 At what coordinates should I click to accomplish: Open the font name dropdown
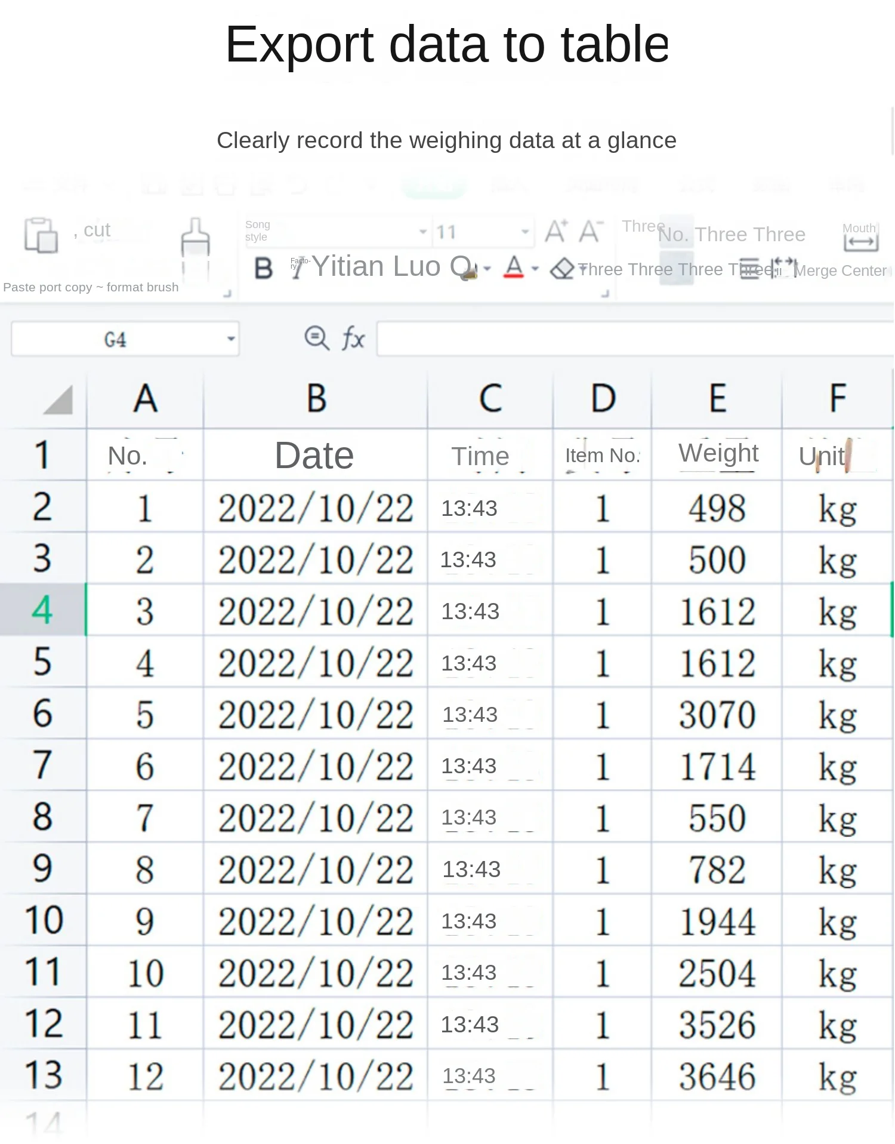click(x=422, y=232)
